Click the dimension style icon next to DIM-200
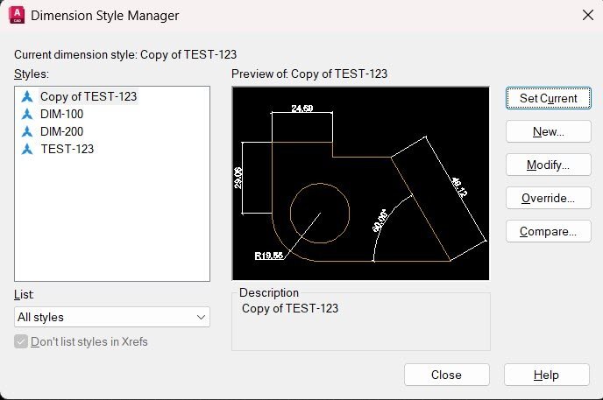Screen dimensions: 603x400 click(x=26, y=131)
